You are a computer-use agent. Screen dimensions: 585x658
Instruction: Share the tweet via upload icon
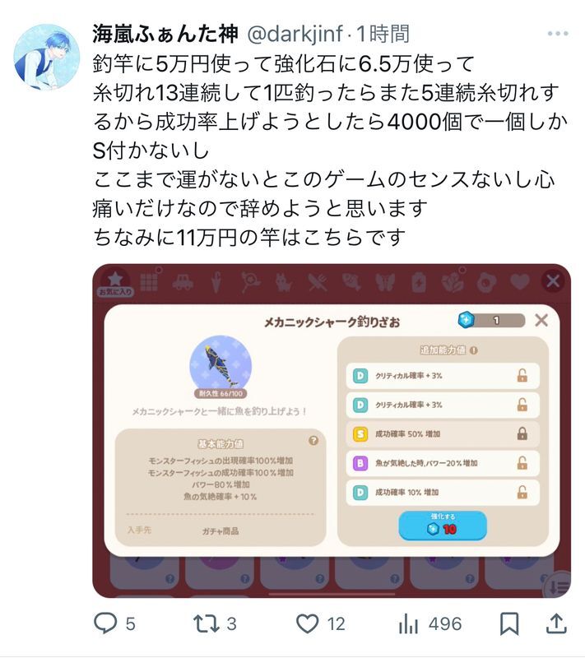(x=556, y=623)
